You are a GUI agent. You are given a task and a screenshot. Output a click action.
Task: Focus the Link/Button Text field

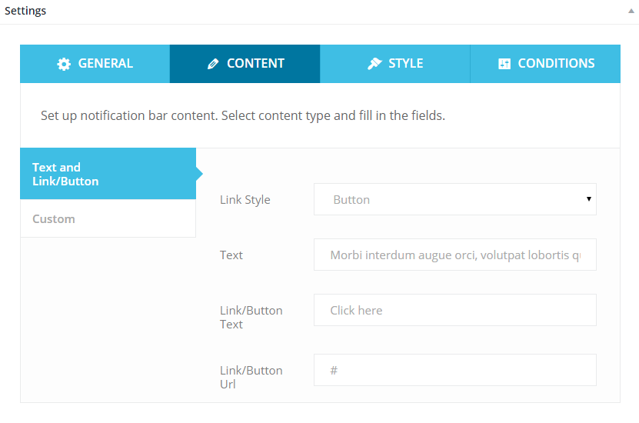[x=454, y=310]
